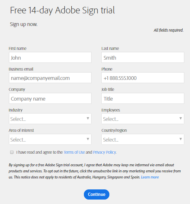This screenshot has height=204, width=190.
Task: Click the Industry dropdown arrow
Action: [x=88, y=118]
